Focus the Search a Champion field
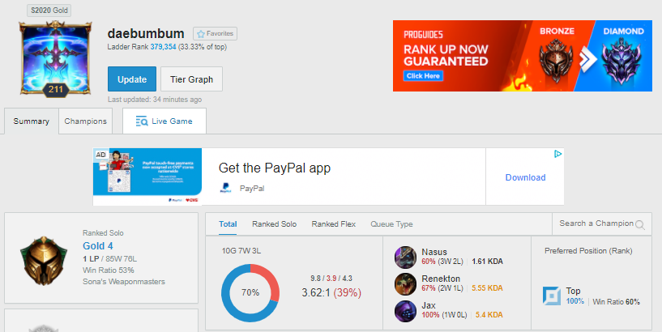Screen dimensions: 662x332 601,223
